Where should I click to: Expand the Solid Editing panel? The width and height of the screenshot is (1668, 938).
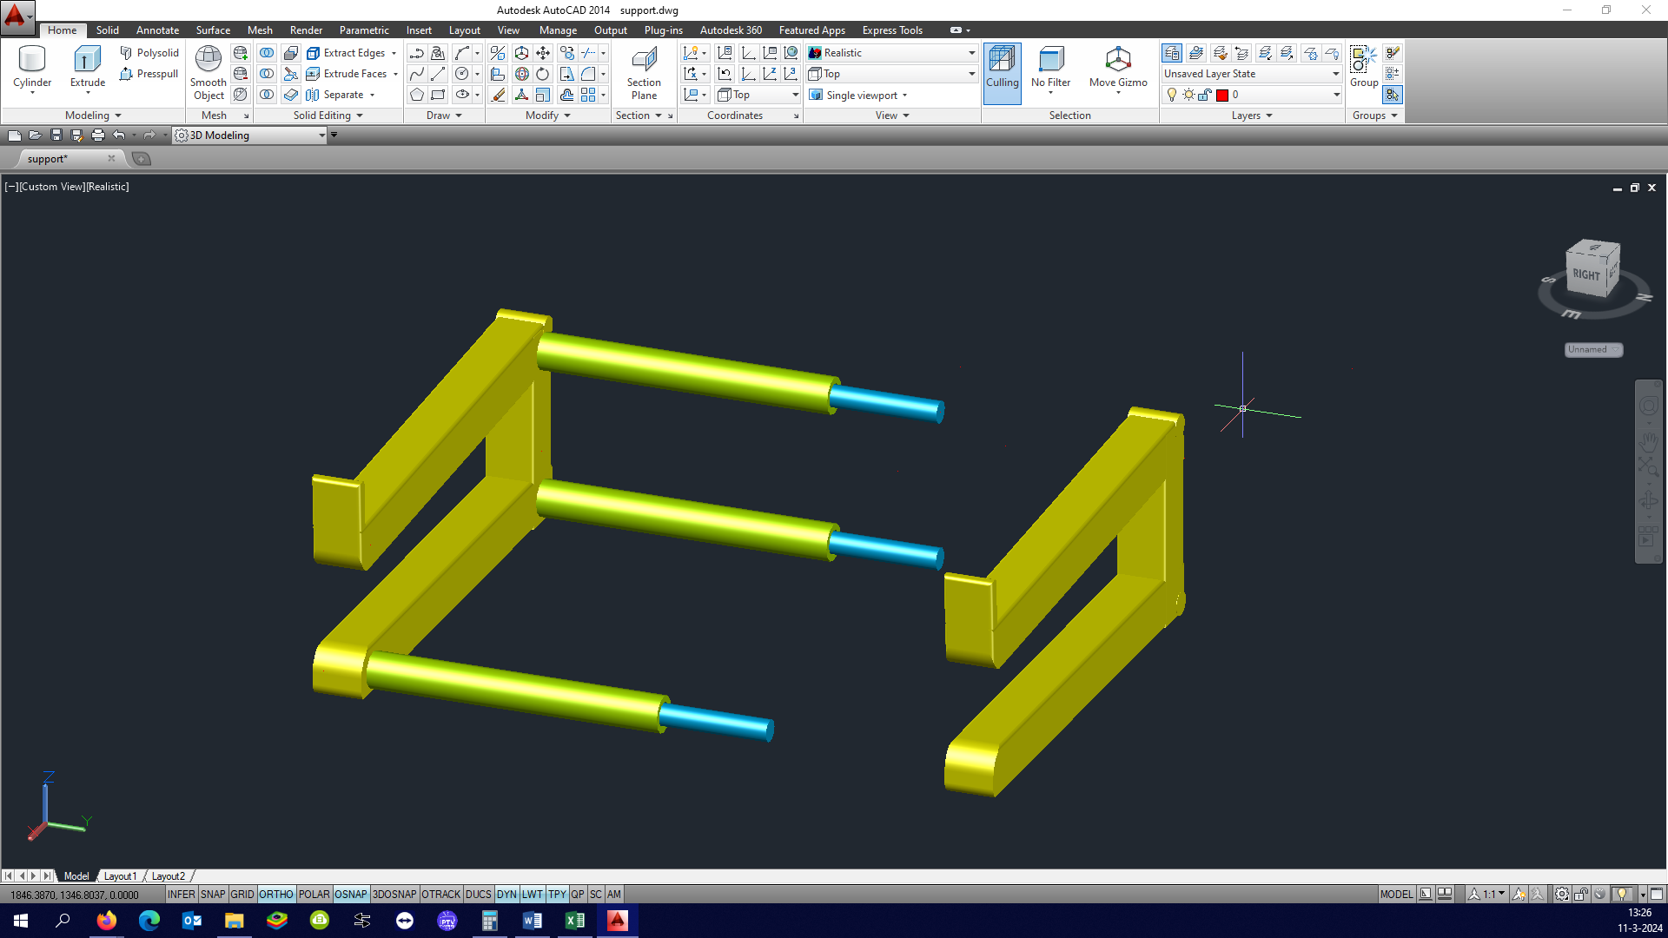[328, 116]
